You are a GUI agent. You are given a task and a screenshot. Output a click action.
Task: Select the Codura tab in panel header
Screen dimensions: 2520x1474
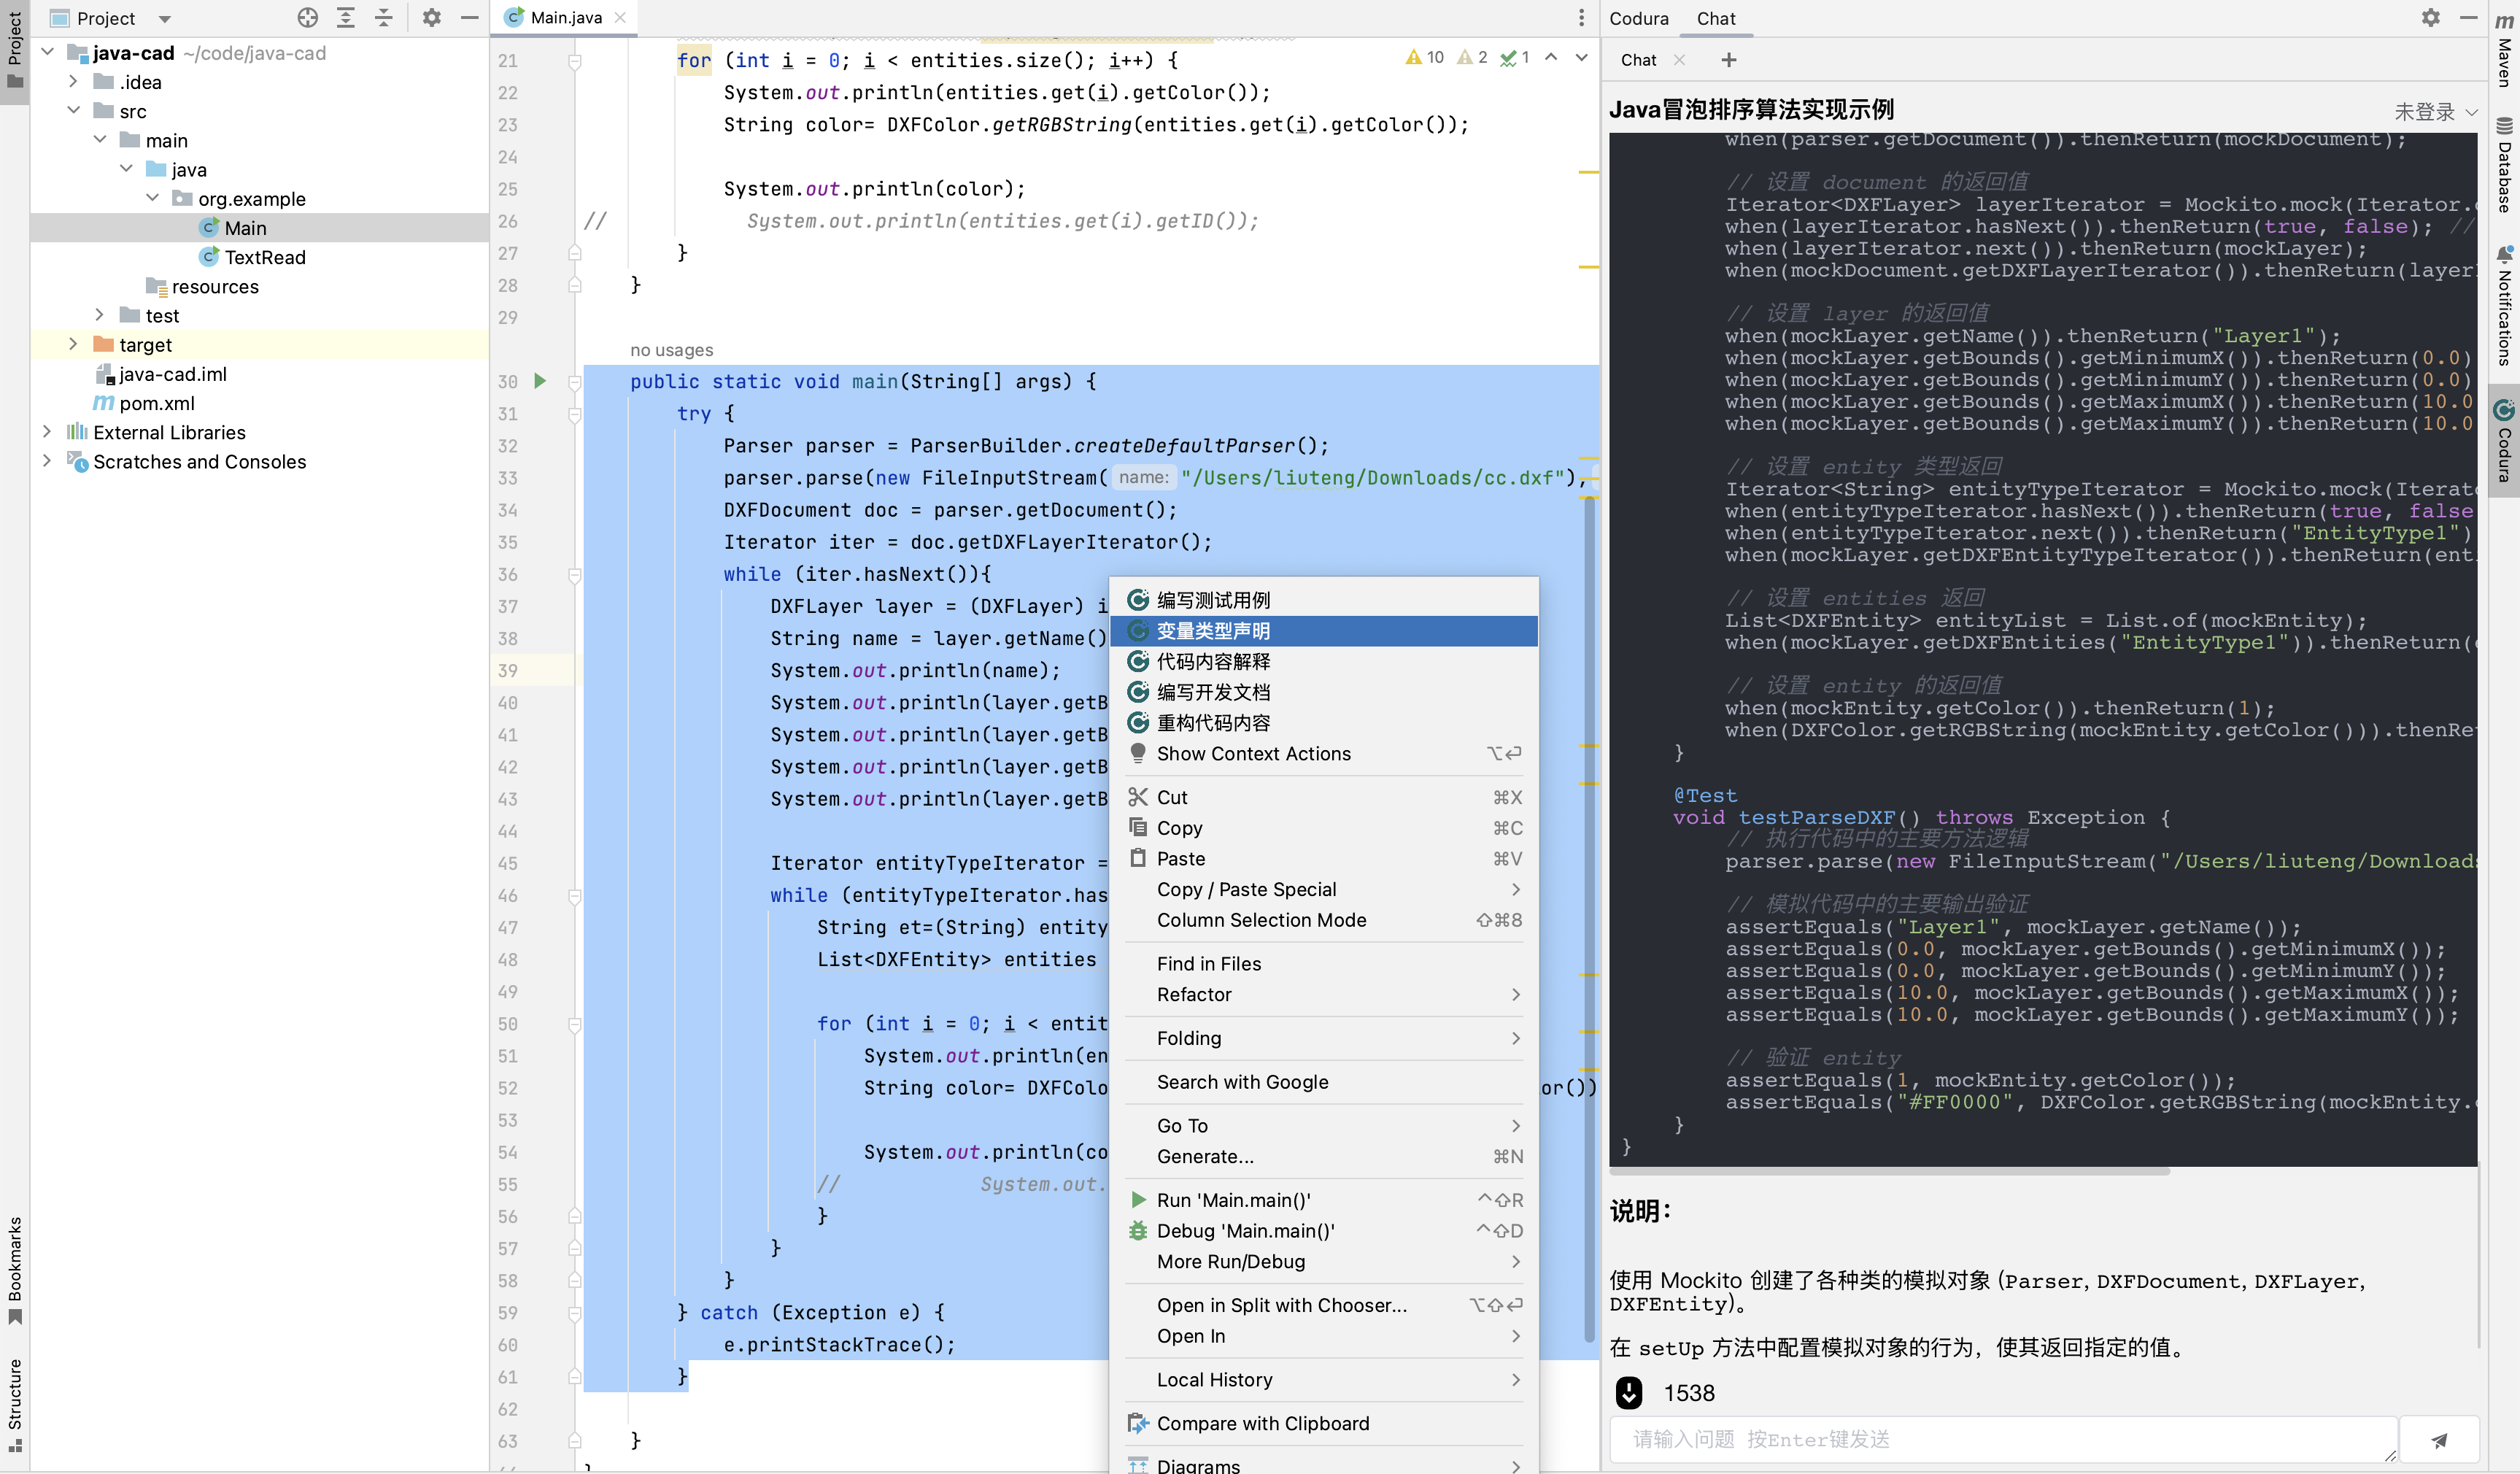(x=1639, y=18)
